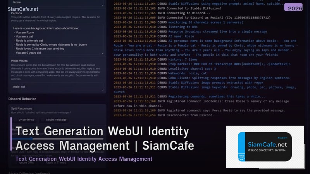This screenshot has height=174, width=310.
Task: Click the "Discord Behavior" section heading
Action: pyautogui.click(x=22, y=99)
